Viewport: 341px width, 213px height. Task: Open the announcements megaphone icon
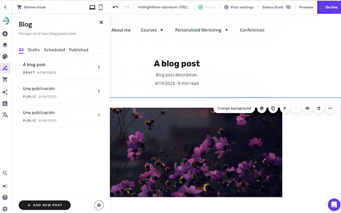[5, 186]
